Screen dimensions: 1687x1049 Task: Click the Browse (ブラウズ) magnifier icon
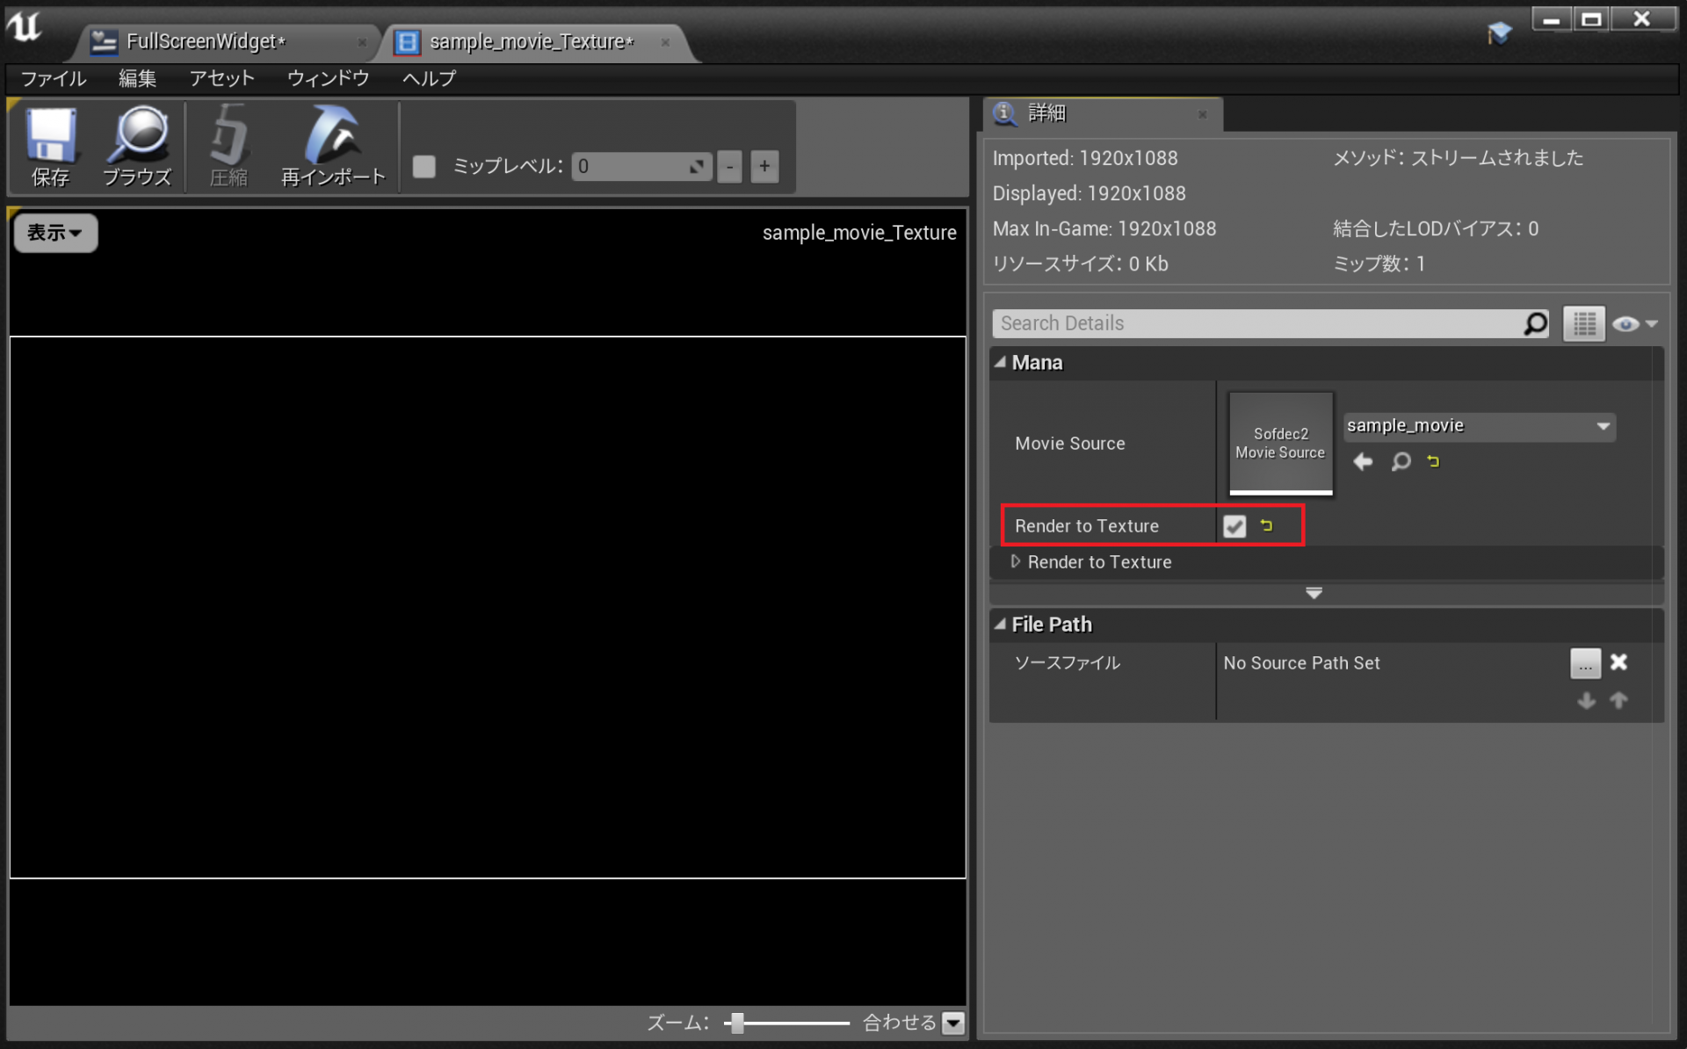[137, 146]
